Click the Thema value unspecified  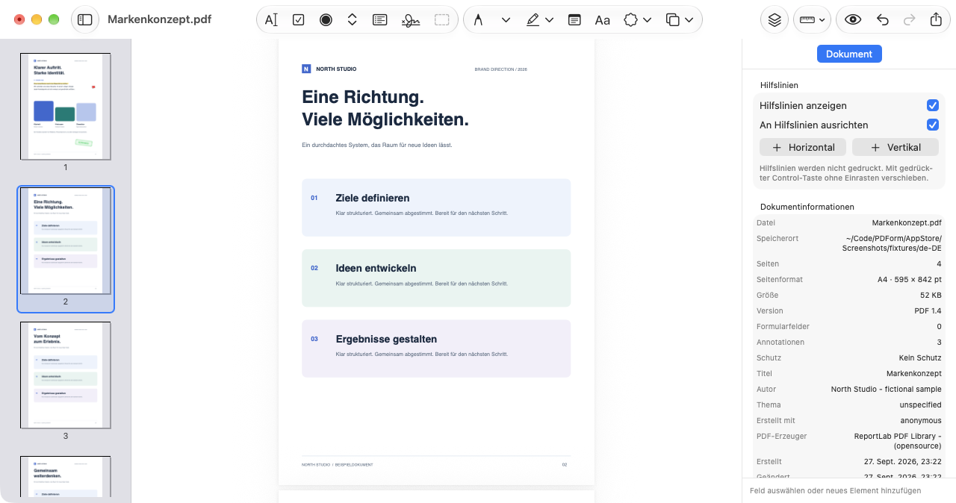[920, 404]
